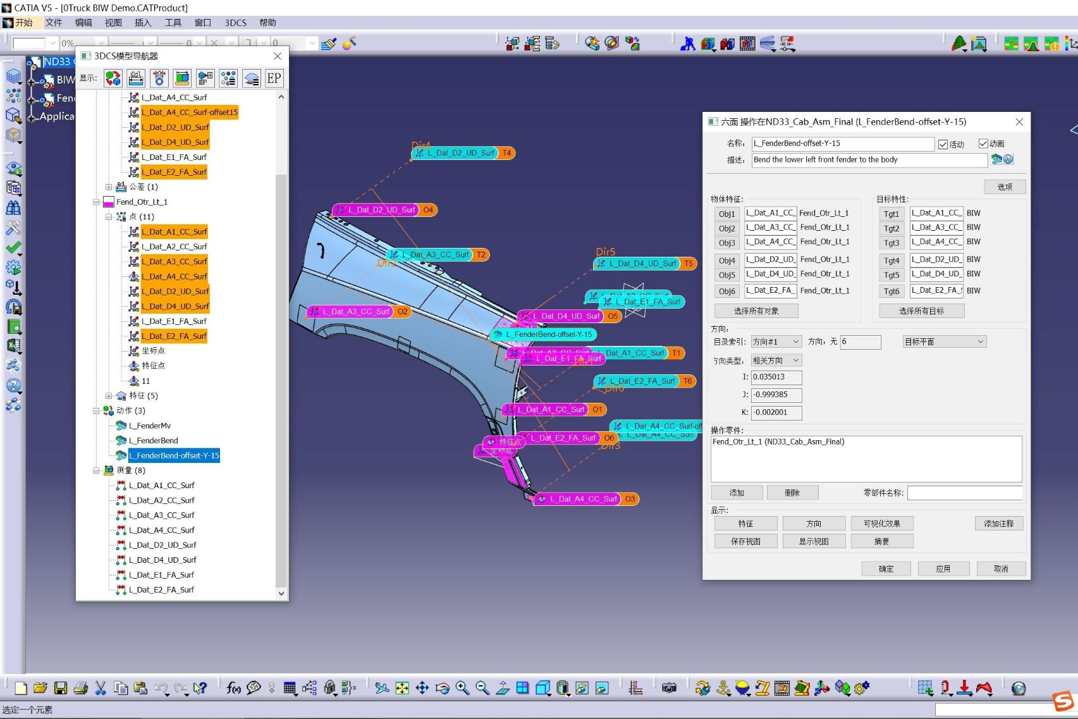Expand the 特征 (5) tree node
The image size is (1078, 719).
coord(109,396)
